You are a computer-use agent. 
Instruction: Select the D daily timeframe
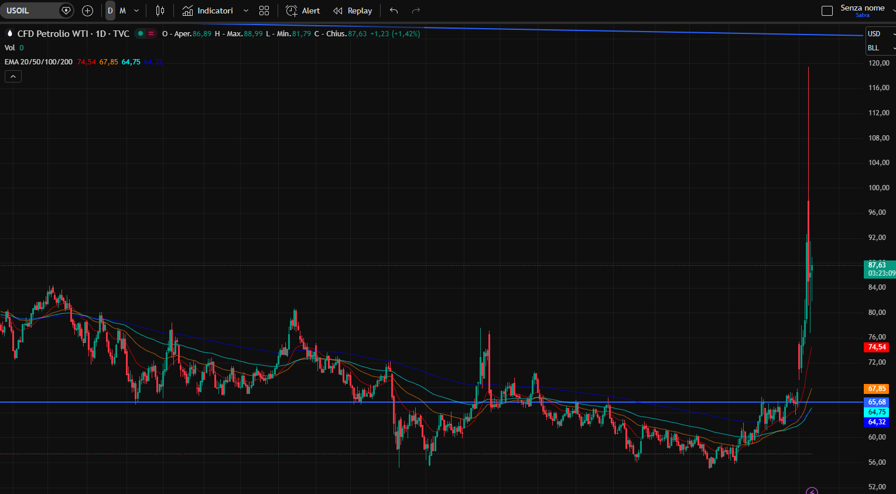tap(110, 11)
